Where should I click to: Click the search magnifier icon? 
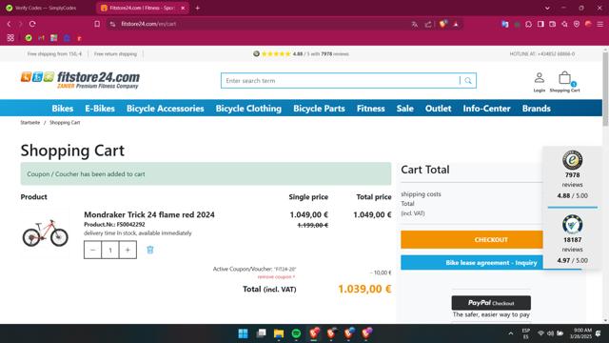click(x=468, y=80)
